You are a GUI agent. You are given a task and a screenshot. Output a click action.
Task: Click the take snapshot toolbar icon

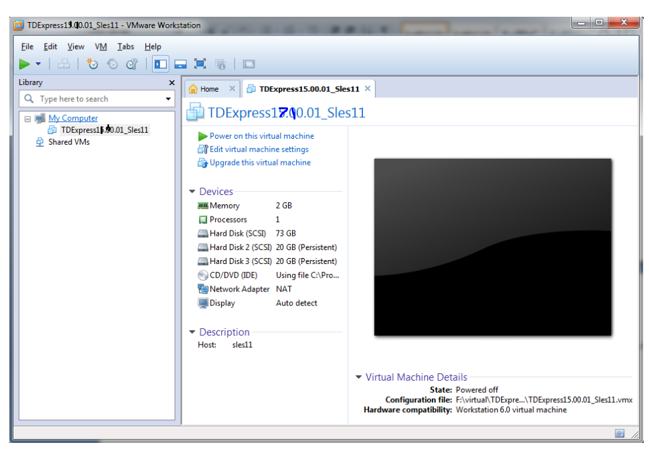[x=92, y=64]
